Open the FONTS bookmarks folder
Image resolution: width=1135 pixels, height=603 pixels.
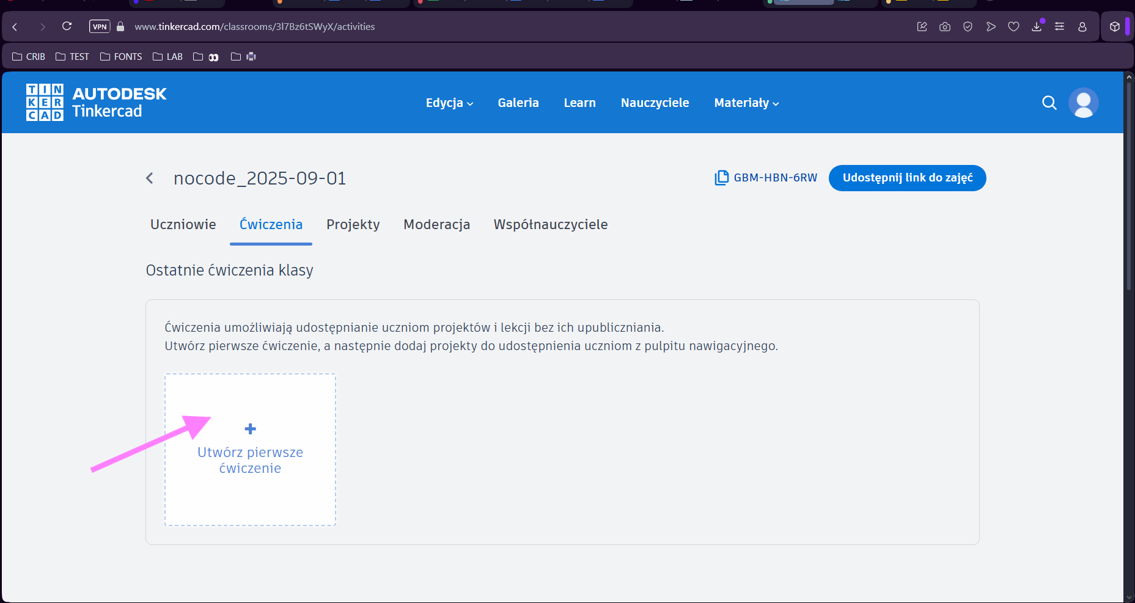pos(121,57)
